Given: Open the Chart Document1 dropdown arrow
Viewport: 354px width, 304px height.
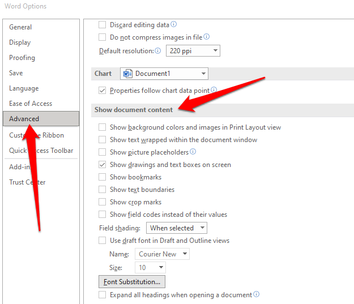Looking at the screenshot, I should [203, 74].
